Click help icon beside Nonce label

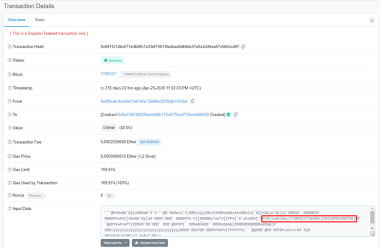click(9, 195)
